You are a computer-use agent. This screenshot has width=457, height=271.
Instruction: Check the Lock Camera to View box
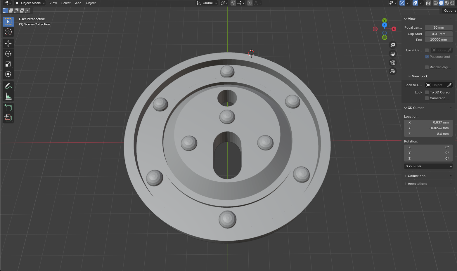(427, 98)
